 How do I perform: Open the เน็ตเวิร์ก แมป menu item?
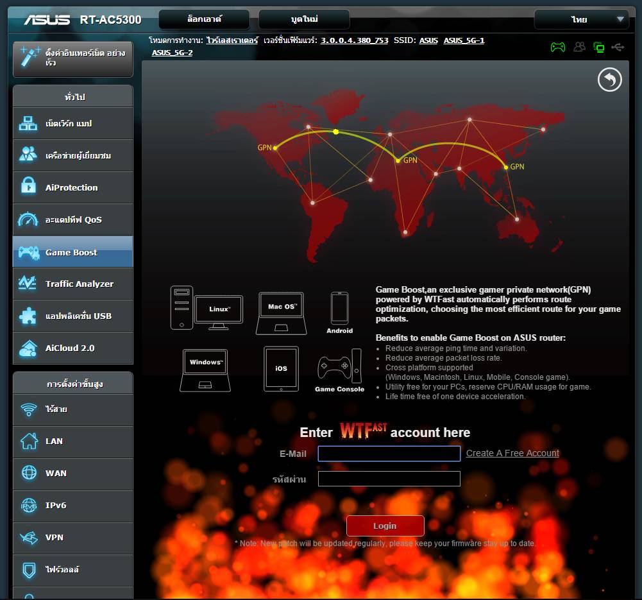73,123
